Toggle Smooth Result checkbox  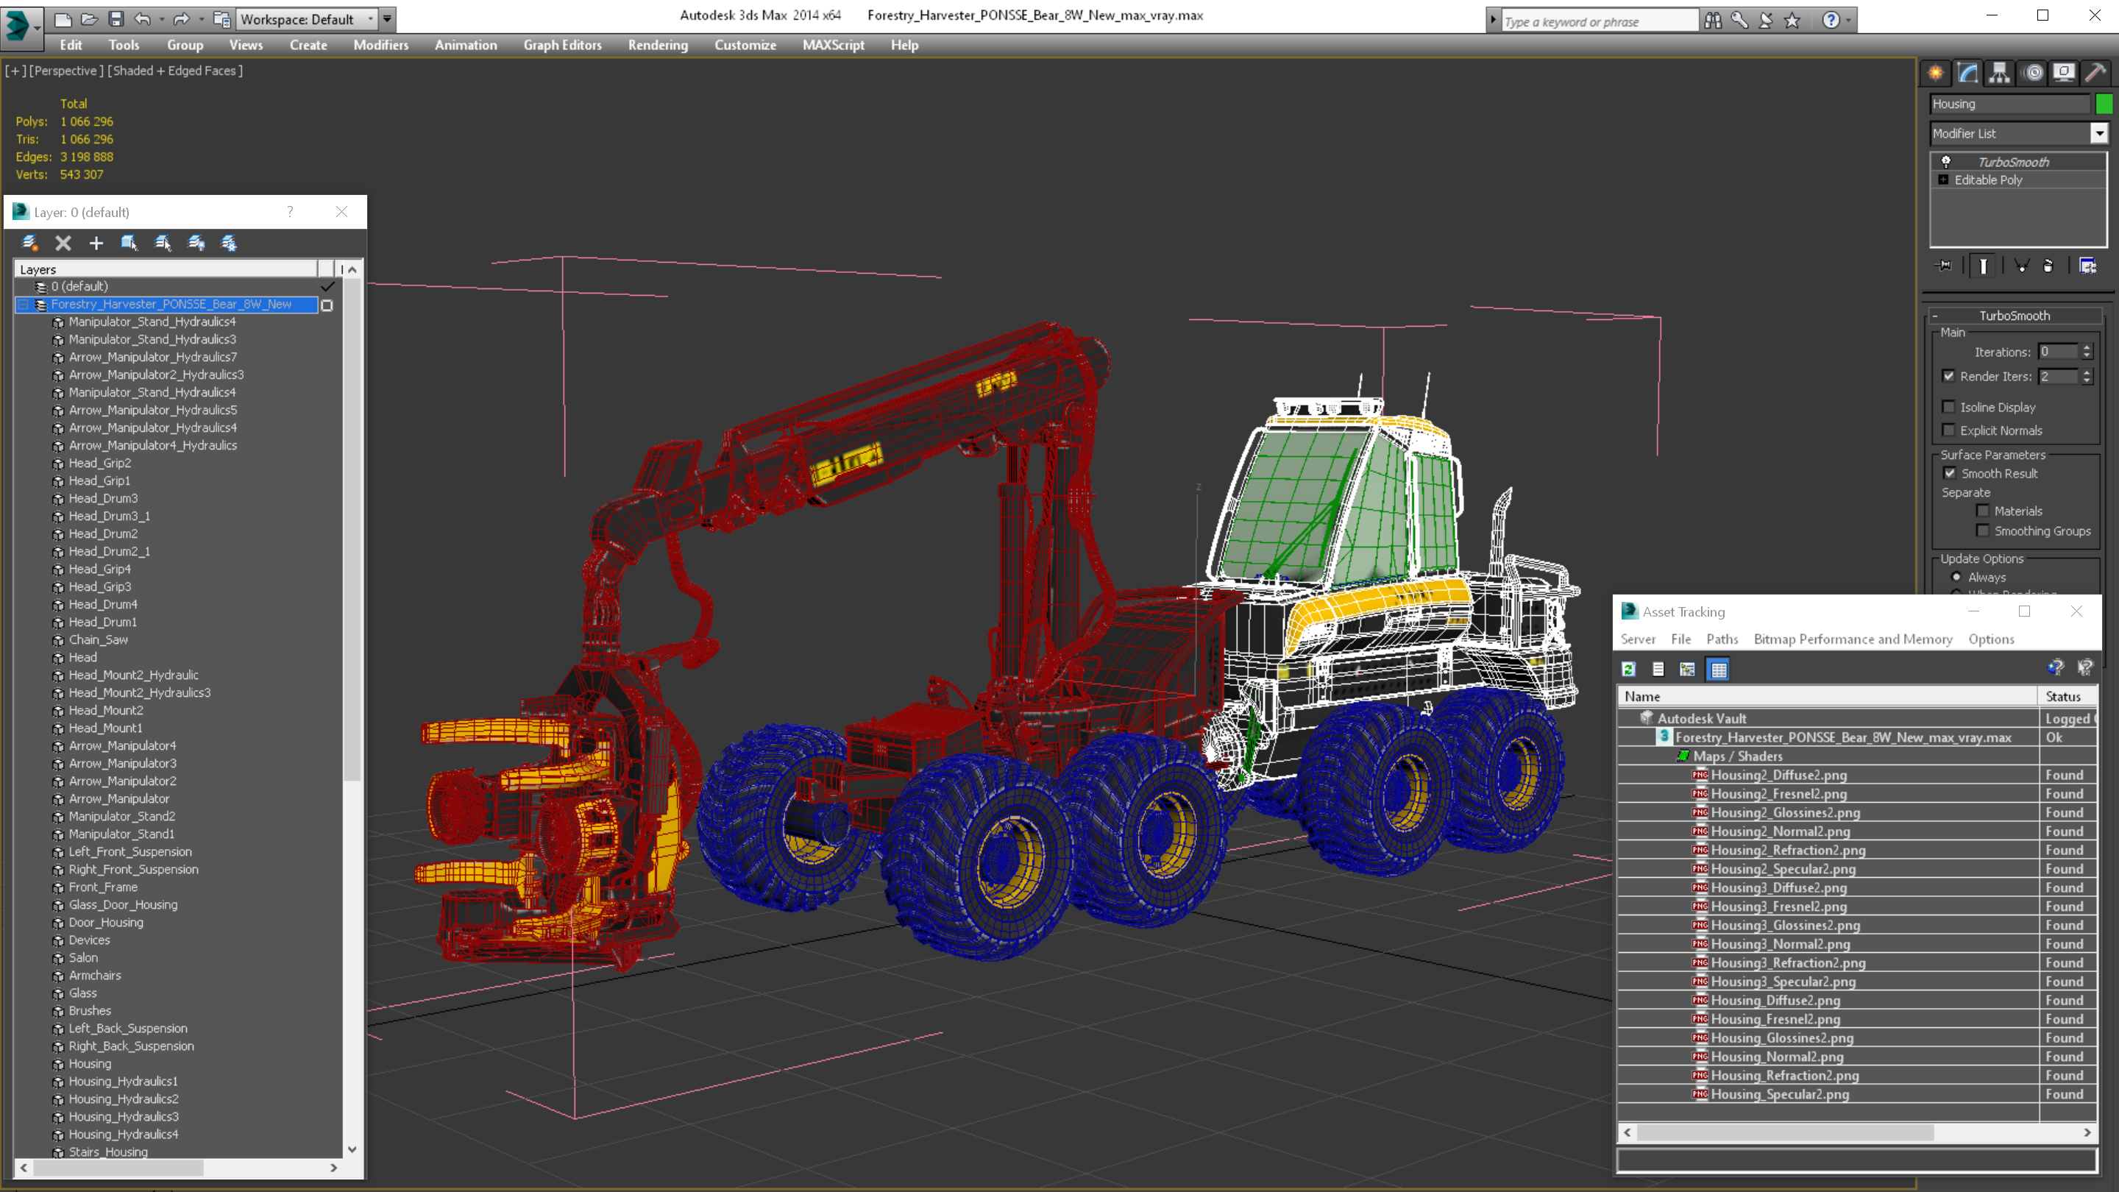(1950, 473)
